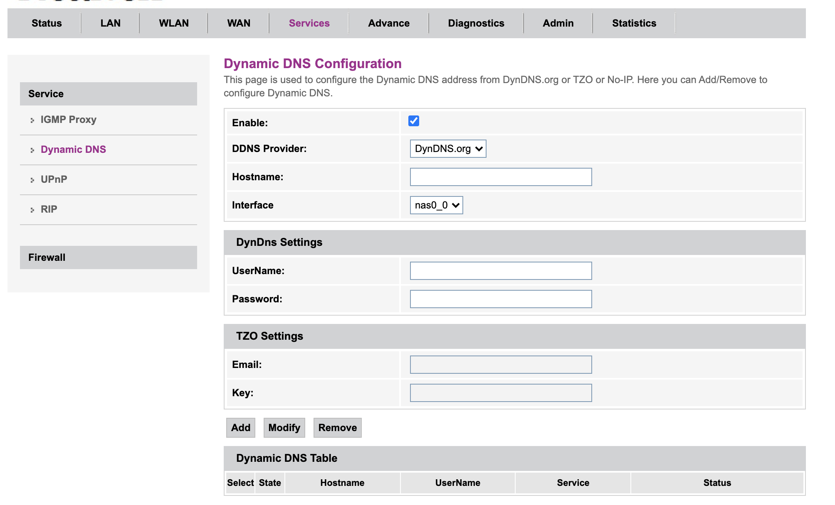
Task: Click arrow icon beside RIP
Action: point(32,210)
